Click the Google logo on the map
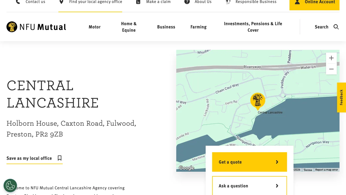The width and height of the screenshot is (346, 195). [x=187, y=168]
